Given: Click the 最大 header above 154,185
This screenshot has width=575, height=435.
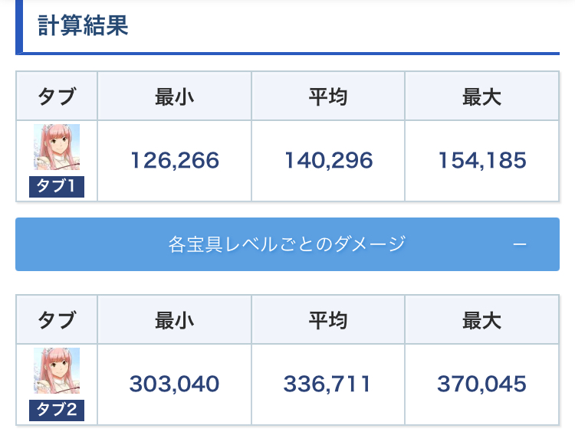Looking at the screenshot, I should (482, 96).
